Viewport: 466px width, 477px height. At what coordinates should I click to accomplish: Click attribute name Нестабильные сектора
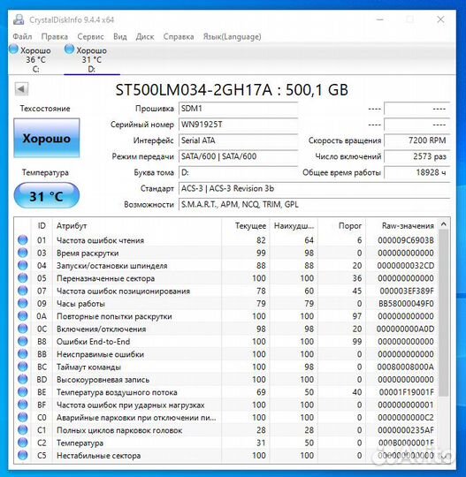pos(99,456)
